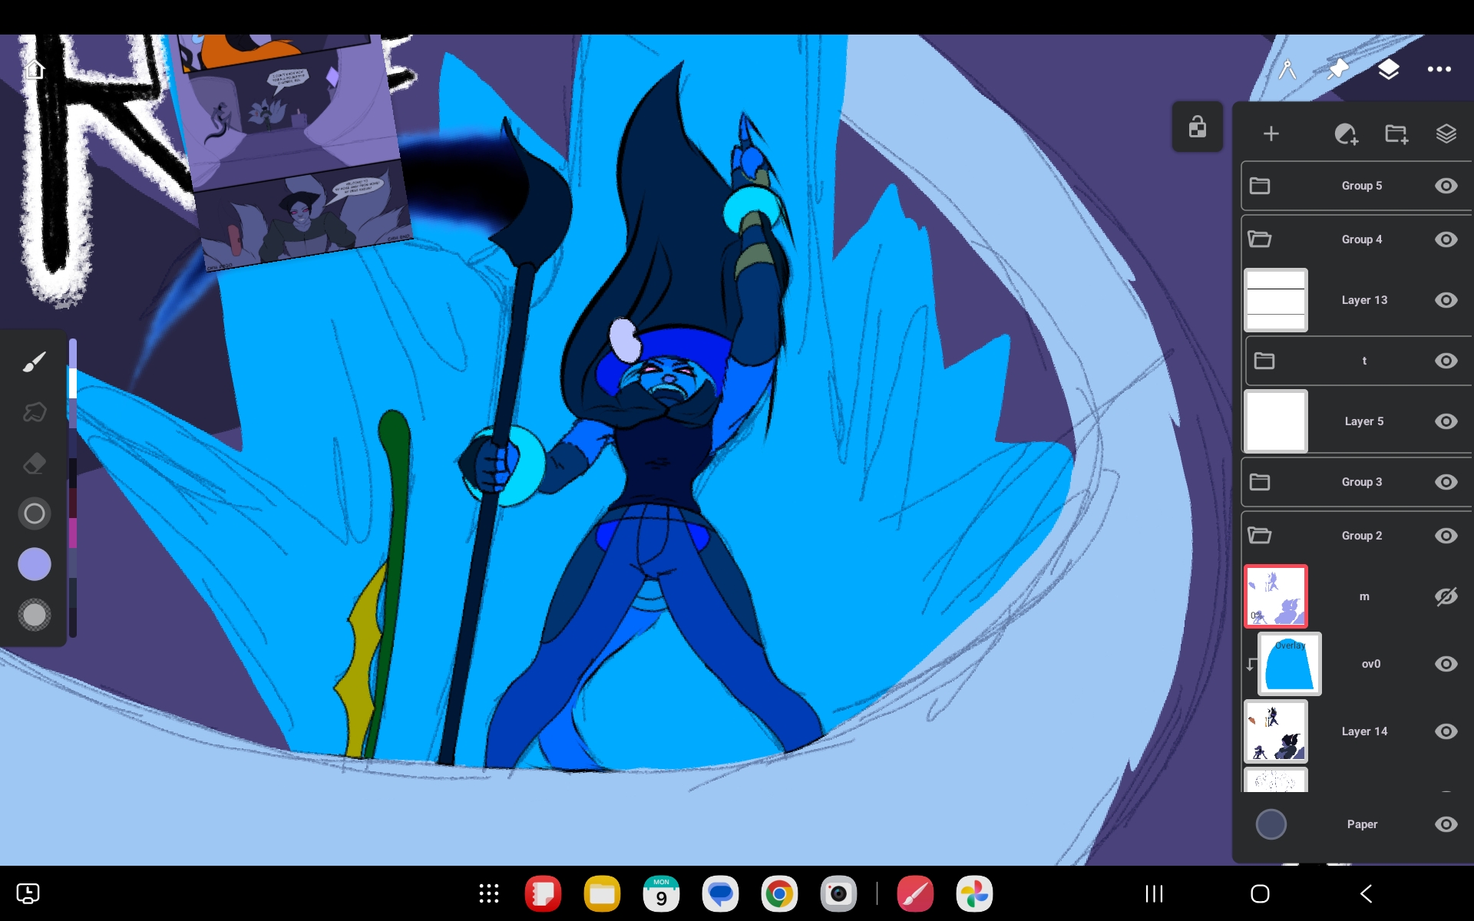Add a new layer with plus icon

1271,134
